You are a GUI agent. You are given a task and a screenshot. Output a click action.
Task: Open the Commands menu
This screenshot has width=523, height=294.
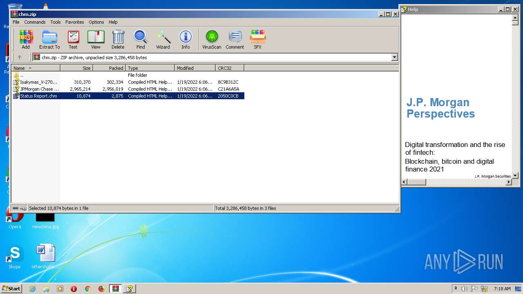coord(35,22)
